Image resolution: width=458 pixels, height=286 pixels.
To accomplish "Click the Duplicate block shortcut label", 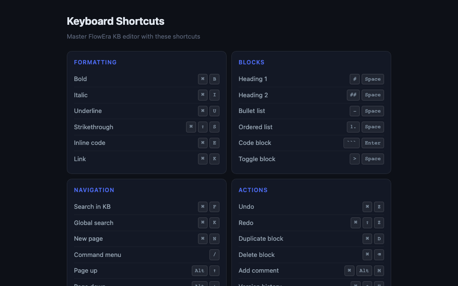I will coord(261,238).
